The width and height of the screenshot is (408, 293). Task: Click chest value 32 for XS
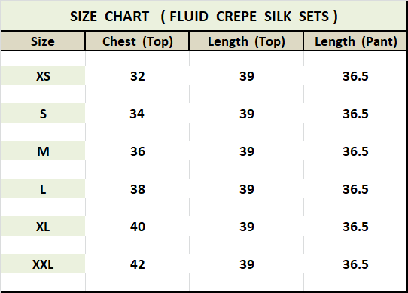138,76
